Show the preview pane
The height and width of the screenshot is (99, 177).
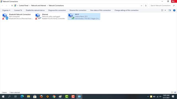coord(170,10)
